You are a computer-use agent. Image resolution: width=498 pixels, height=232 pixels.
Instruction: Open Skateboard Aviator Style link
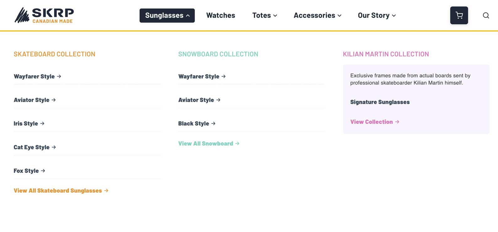(35, 100)
